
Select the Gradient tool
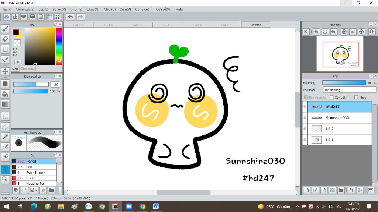coord(5,104)
